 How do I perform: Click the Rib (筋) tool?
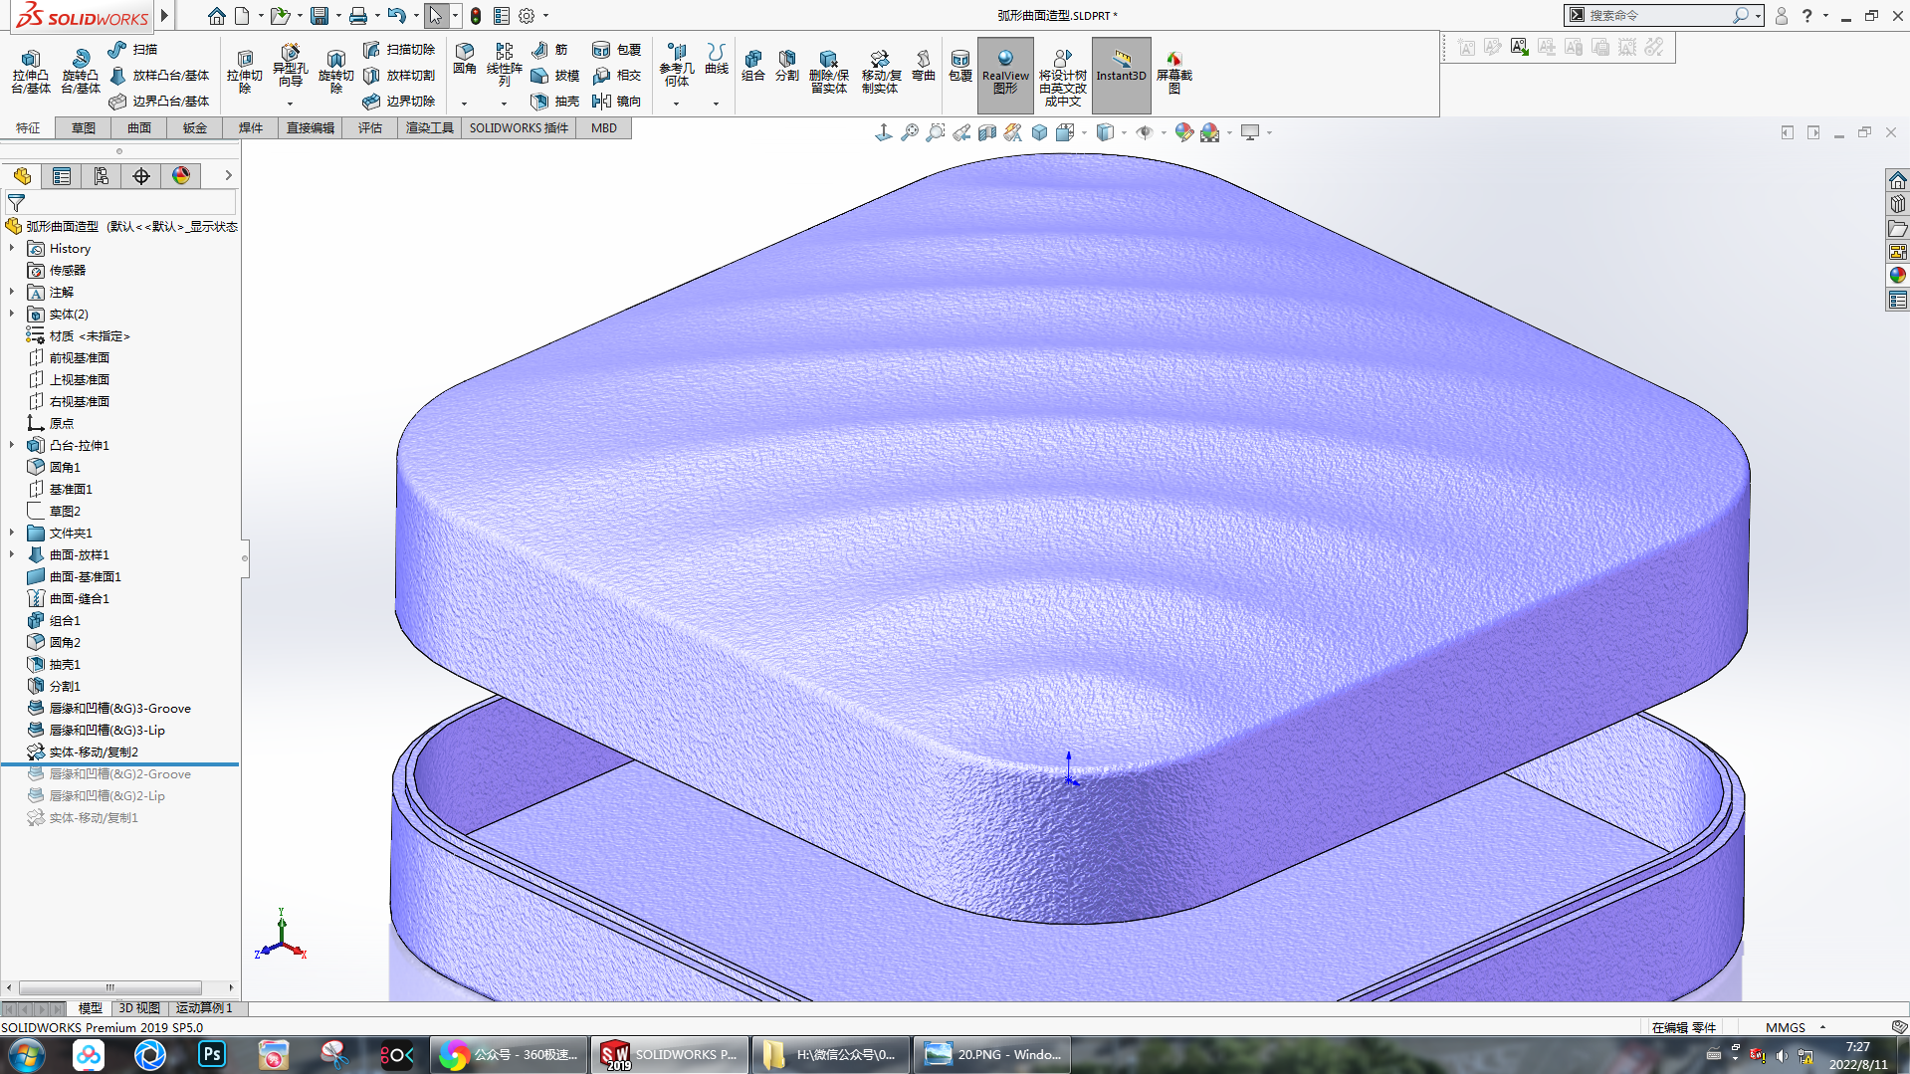tap(550, 49)
